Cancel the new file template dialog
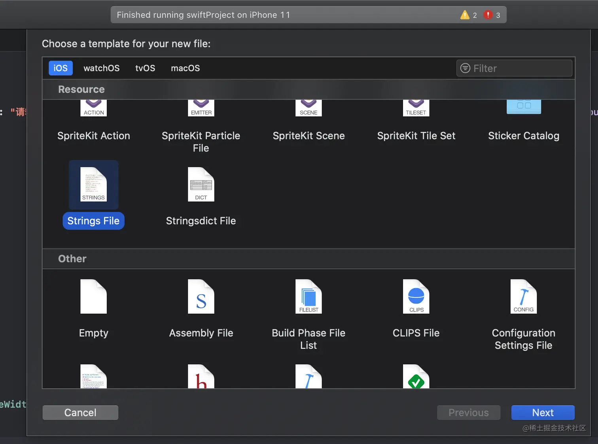The height and width of the screenshot is (444, 598). (x=80, y=412)
